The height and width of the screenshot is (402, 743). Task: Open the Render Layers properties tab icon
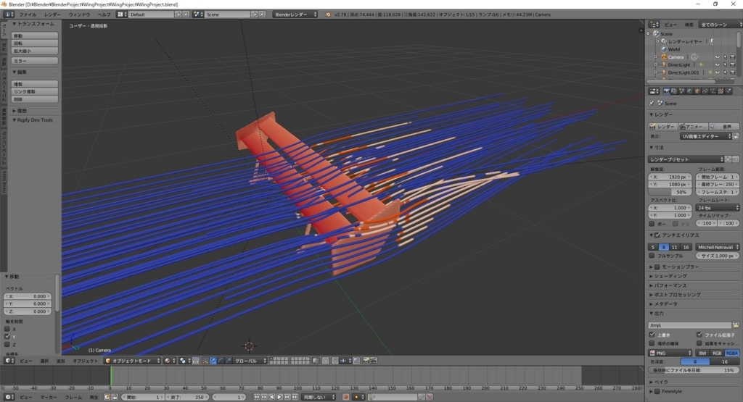674,91
